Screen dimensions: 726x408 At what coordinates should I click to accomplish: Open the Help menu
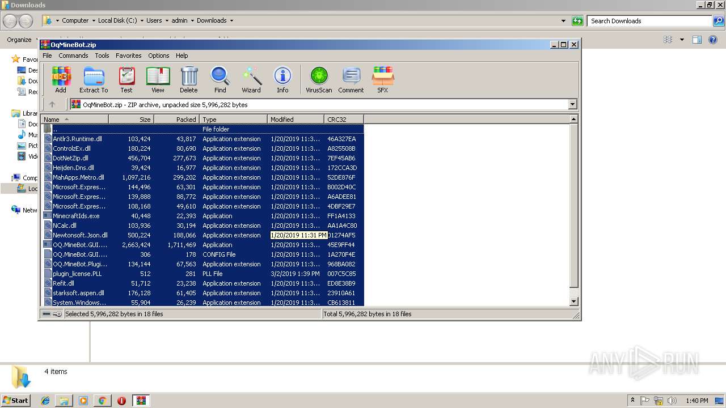[181, 56]
